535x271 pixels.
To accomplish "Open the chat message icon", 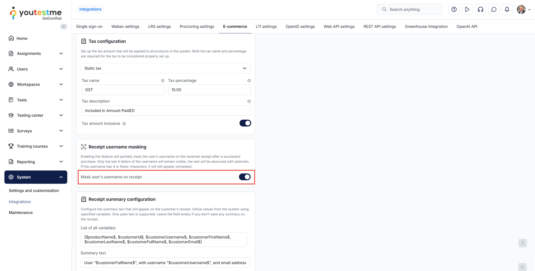I will pyautogui.click(x=494, y=9).
